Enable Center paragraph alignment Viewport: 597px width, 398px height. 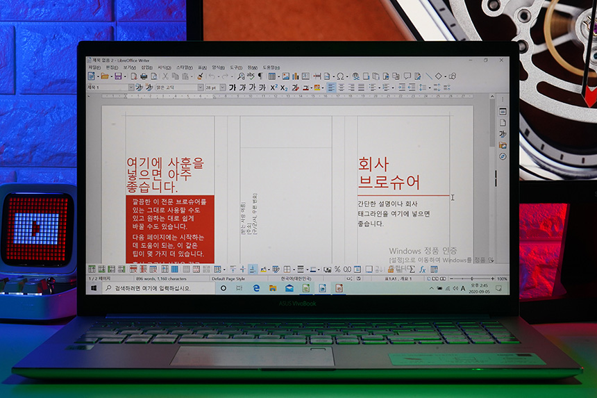pos(342,88)
